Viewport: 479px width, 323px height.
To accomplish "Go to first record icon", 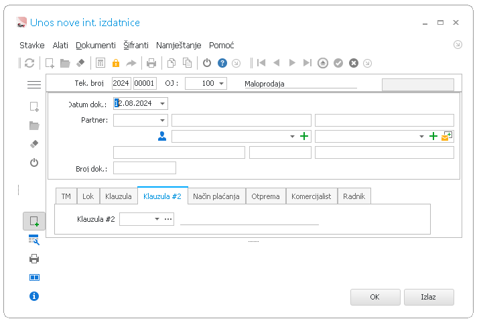I will pyautogui.click(x=261, y=63).
